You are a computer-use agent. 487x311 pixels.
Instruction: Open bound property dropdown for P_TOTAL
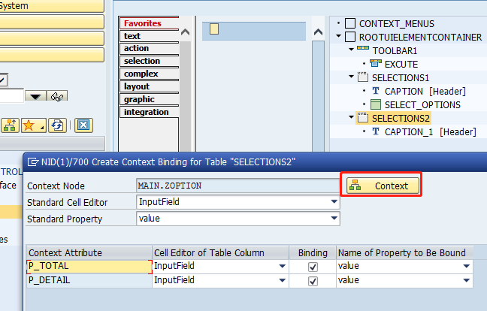pos(466,266)
